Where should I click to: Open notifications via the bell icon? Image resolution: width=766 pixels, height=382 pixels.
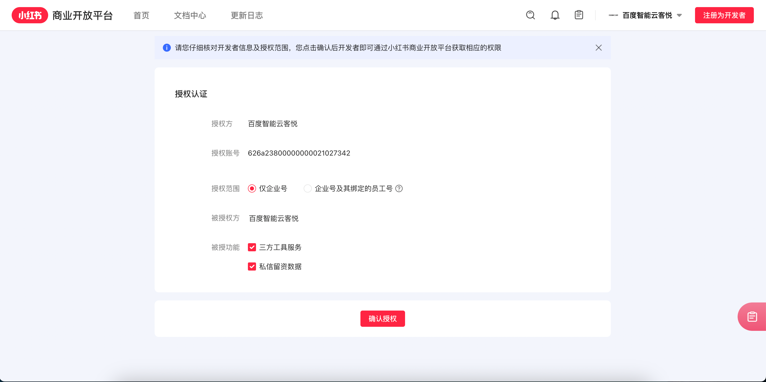555,15
